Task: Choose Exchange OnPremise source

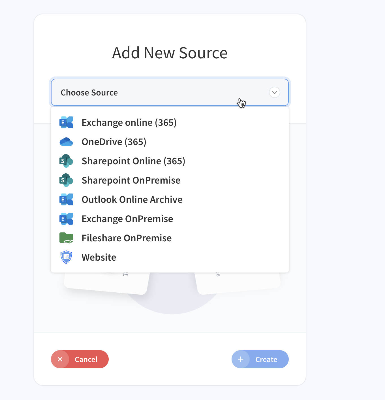Action: point(170,219)
